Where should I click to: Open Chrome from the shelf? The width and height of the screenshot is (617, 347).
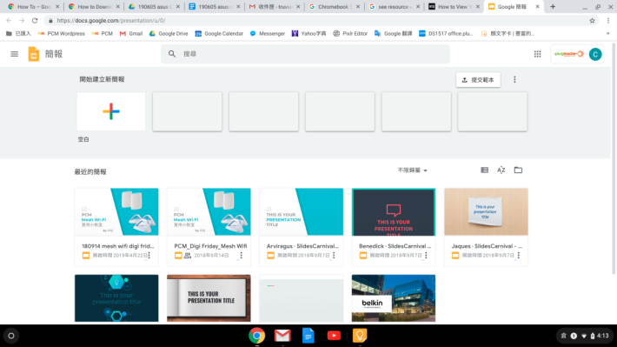click(256, 336)
